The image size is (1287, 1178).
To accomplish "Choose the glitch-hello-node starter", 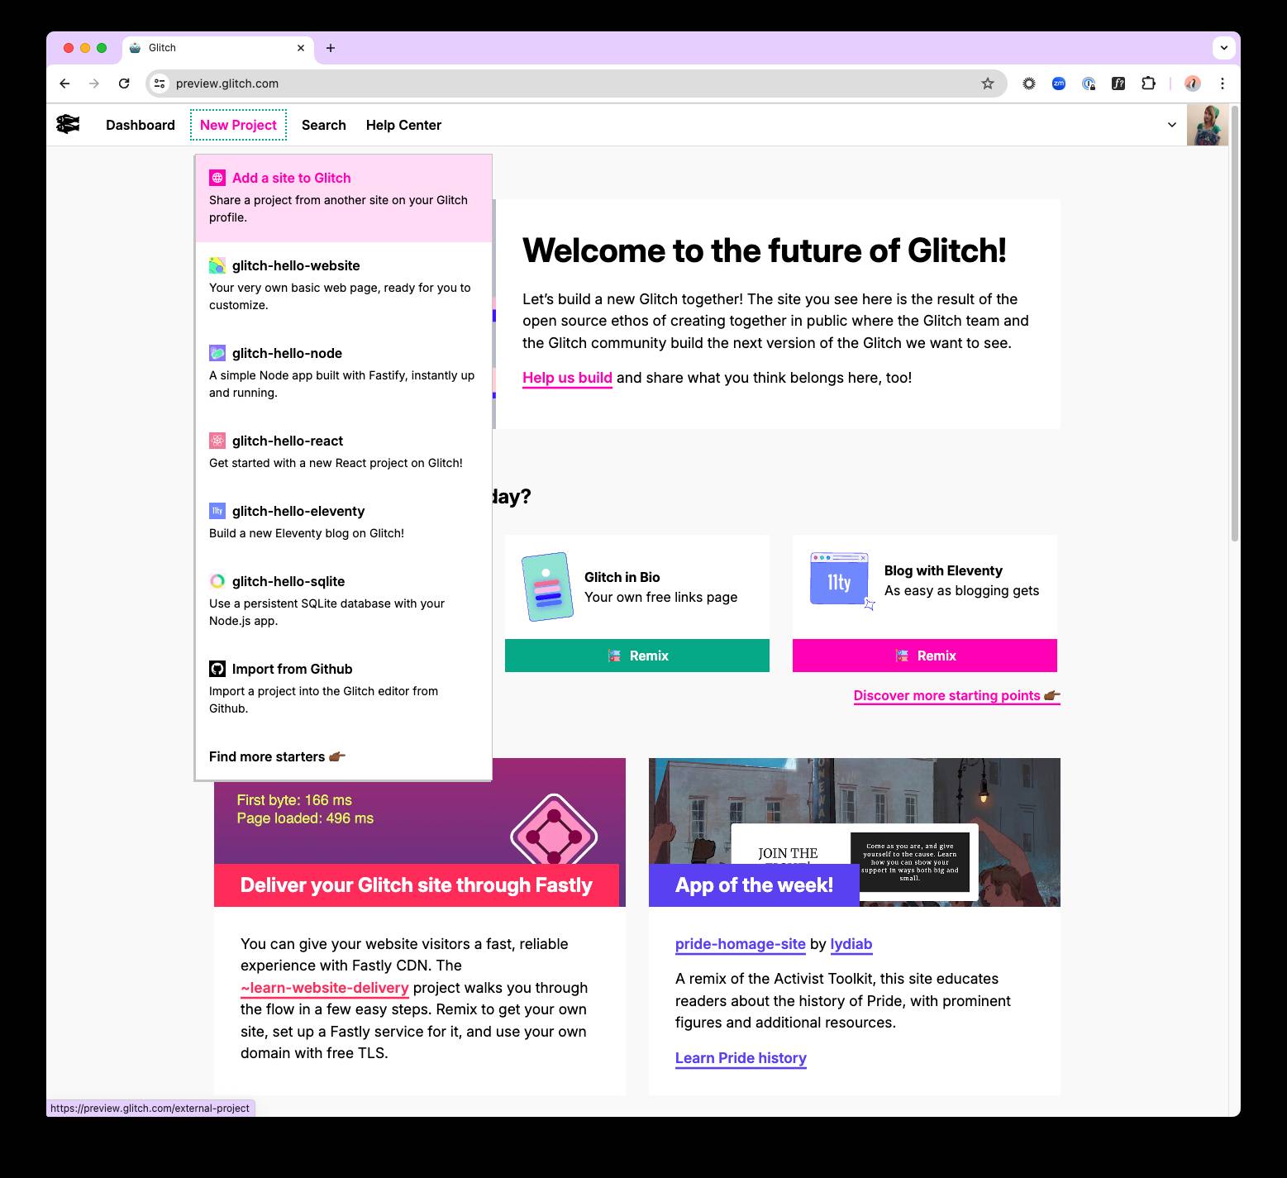I will tap(344, 373).
